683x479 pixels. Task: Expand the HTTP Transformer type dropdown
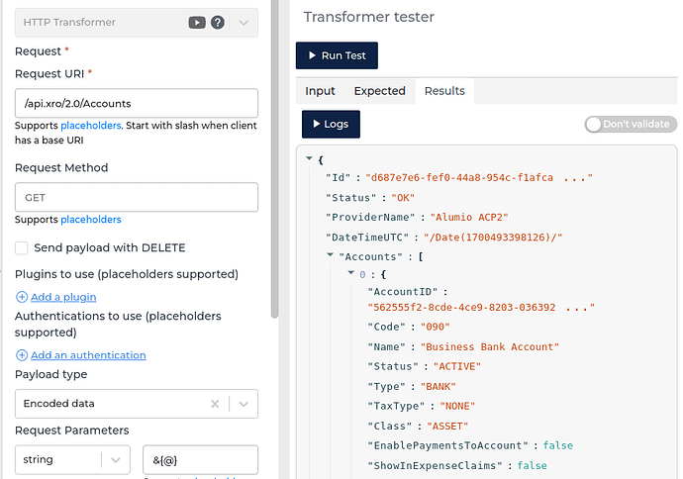coord(244,23)
